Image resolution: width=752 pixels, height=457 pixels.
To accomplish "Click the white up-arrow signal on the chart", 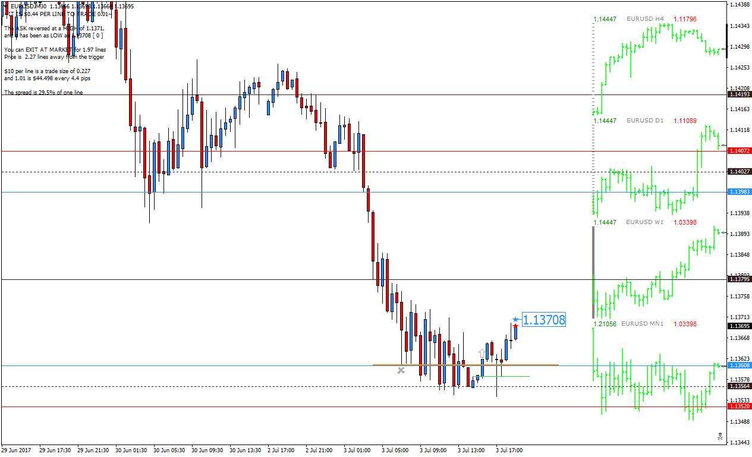I will pos(482,353).
